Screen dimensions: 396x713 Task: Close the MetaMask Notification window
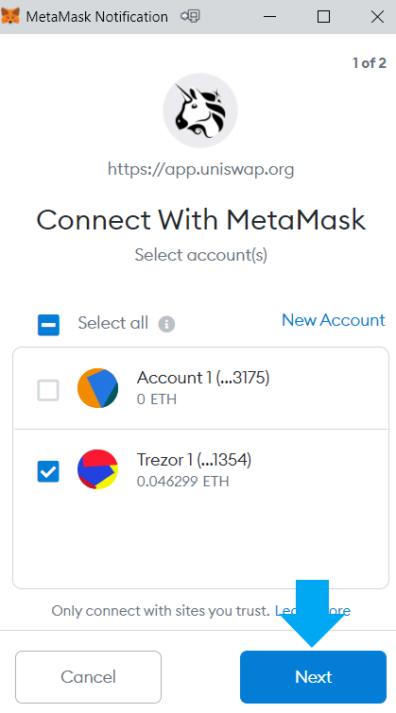377,17
